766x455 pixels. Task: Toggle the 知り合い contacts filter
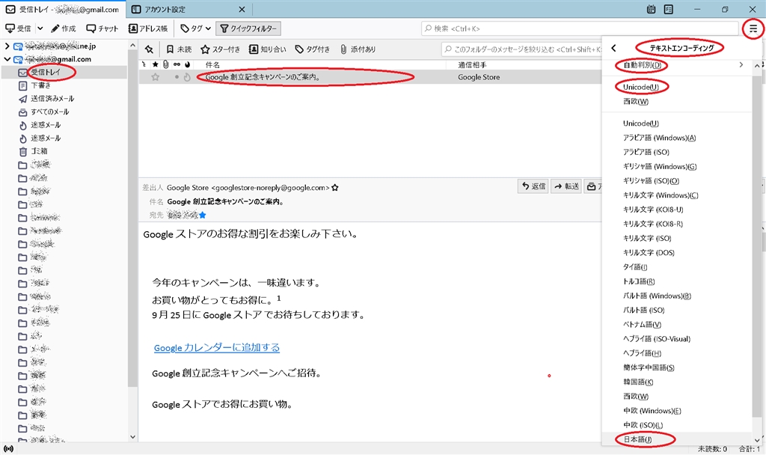[x=268, y=49]
